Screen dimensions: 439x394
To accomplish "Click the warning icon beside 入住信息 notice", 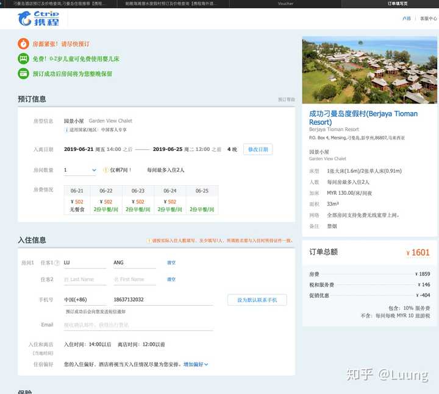I will tap(149, 241).
